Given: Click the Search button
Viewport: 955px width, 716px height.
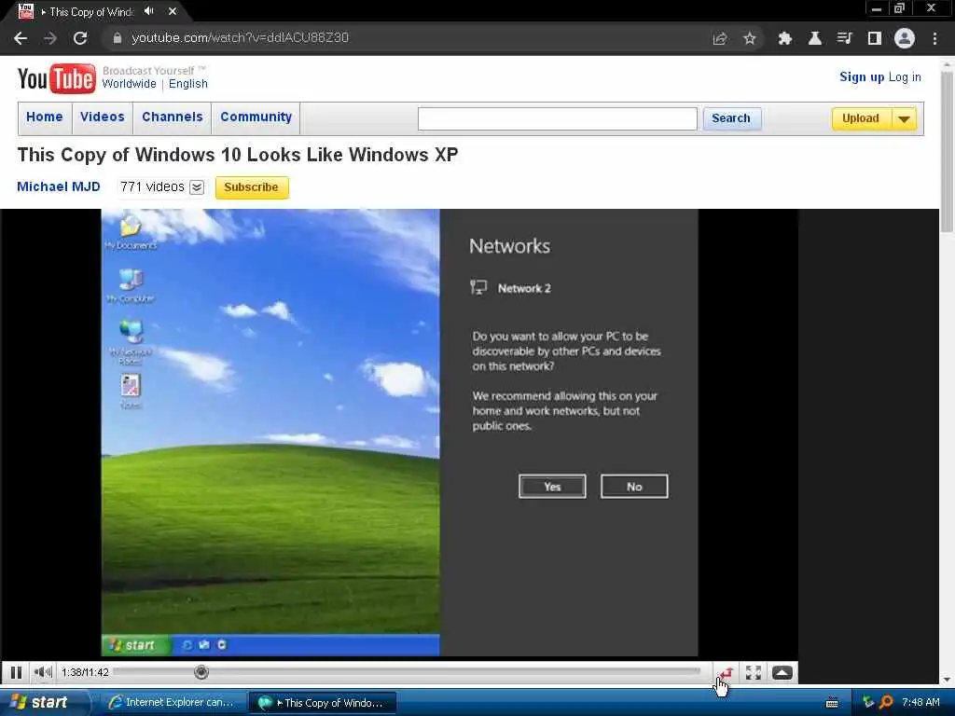Looking at the screenshot, I should (x=731, y=118).
